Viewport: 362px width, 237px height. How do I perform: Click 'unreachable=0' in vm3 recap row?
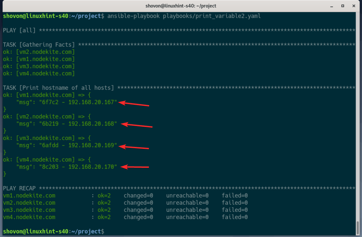187,210
